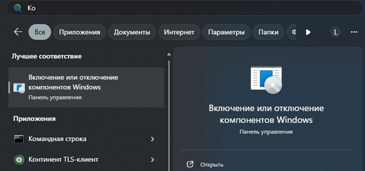Image resolution: width=365 pixels, height=171 pixels.
Task: Switch to the "Параметры" filter tab
Action: coord(226,32)
